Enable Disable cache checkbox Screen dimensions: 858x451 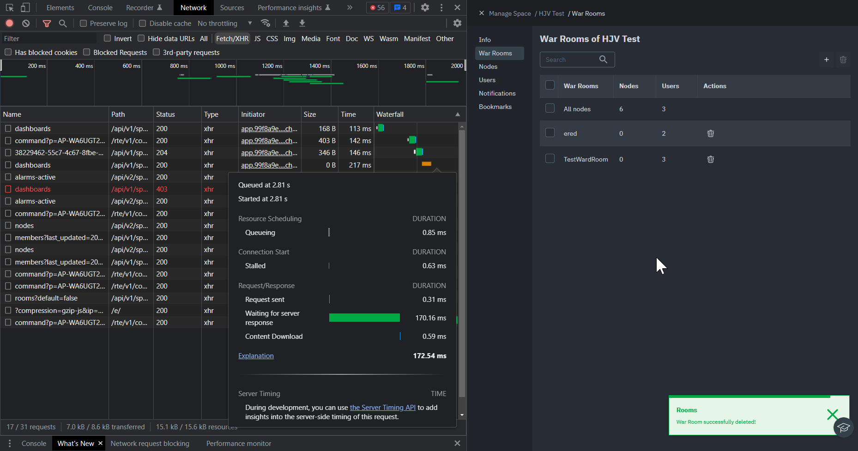tap(143, 23)
